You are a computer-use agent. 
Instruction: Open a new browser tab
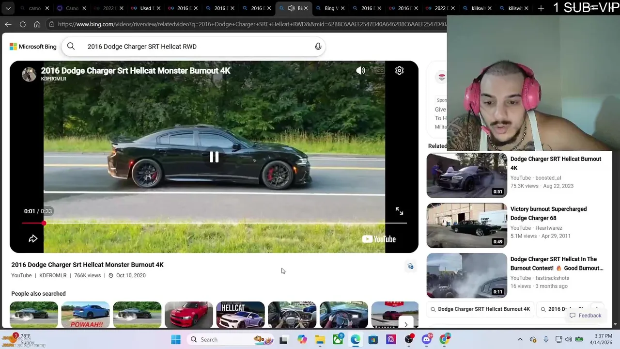click(x=541, y=8)
